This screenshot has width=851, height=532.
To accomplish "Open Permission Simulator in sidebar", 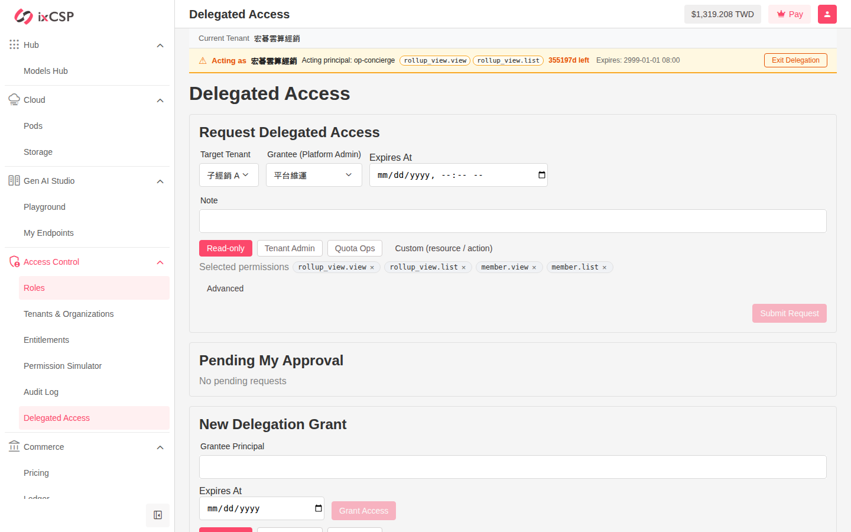I will [x=63, y=366].
